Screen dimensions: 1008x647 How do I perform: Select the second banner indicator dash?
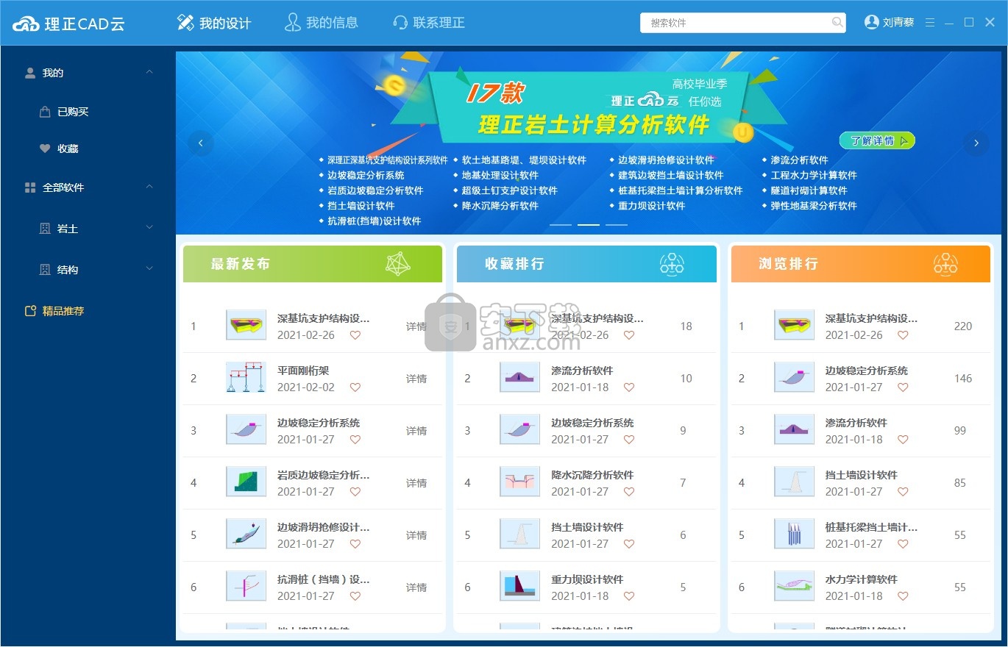click(589, 224)
